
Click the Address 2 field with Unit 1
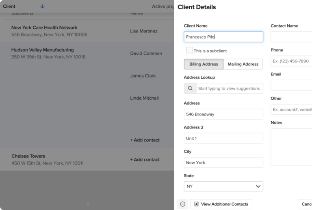[223, 138]
